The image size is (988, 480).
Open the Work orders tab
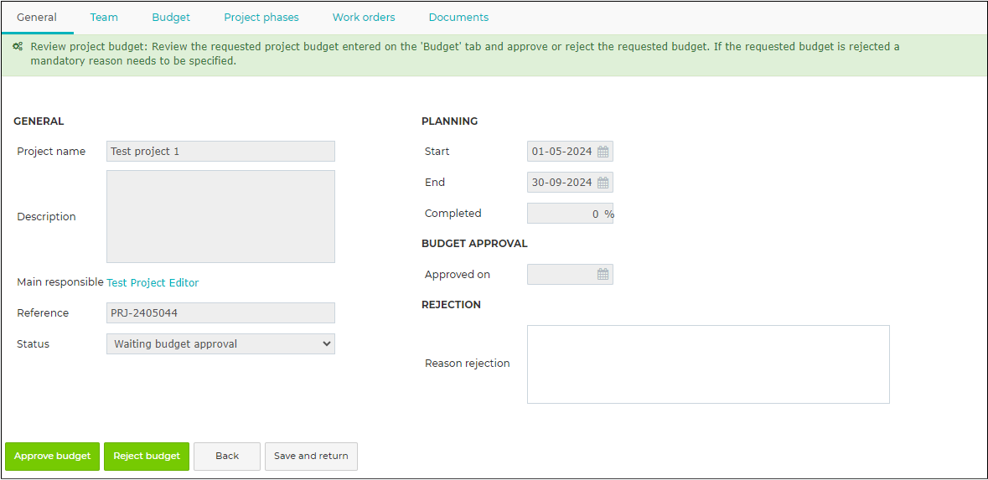[x=364, y=18]
